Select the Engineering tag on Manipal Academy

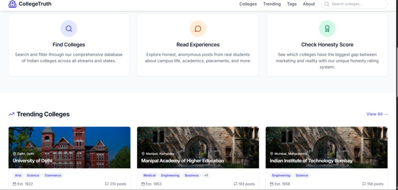point(170,175)
